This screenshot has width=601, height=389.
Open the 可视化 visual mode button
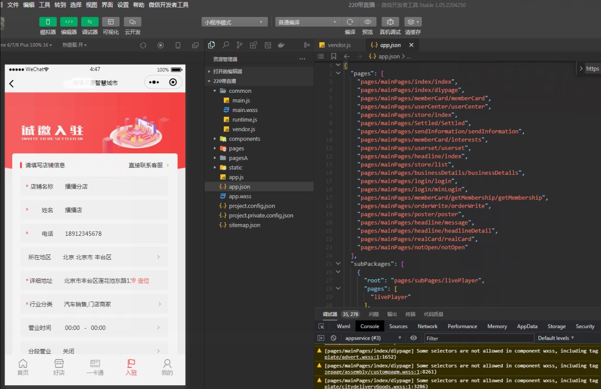pos(111,22)
